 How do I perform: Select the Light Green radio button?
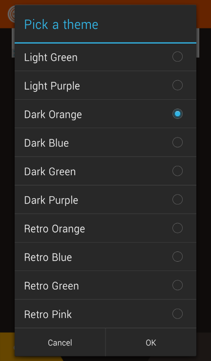[x=177, y=57]
